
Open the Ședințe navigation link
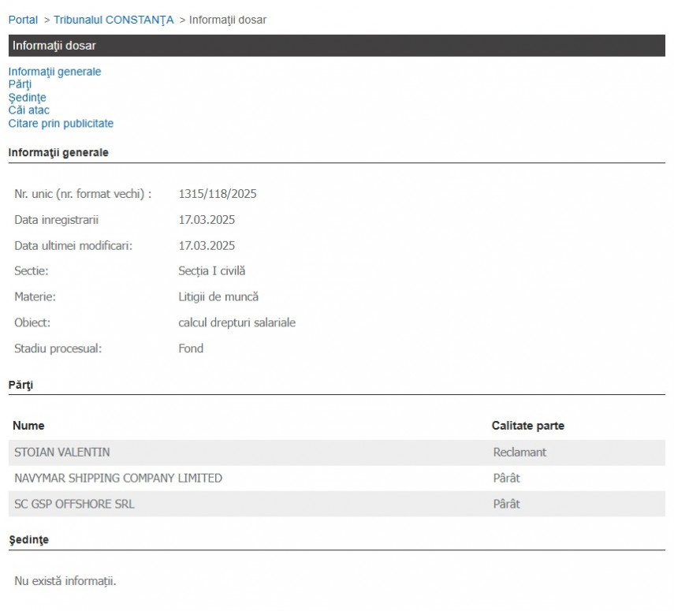pos(27,98)
